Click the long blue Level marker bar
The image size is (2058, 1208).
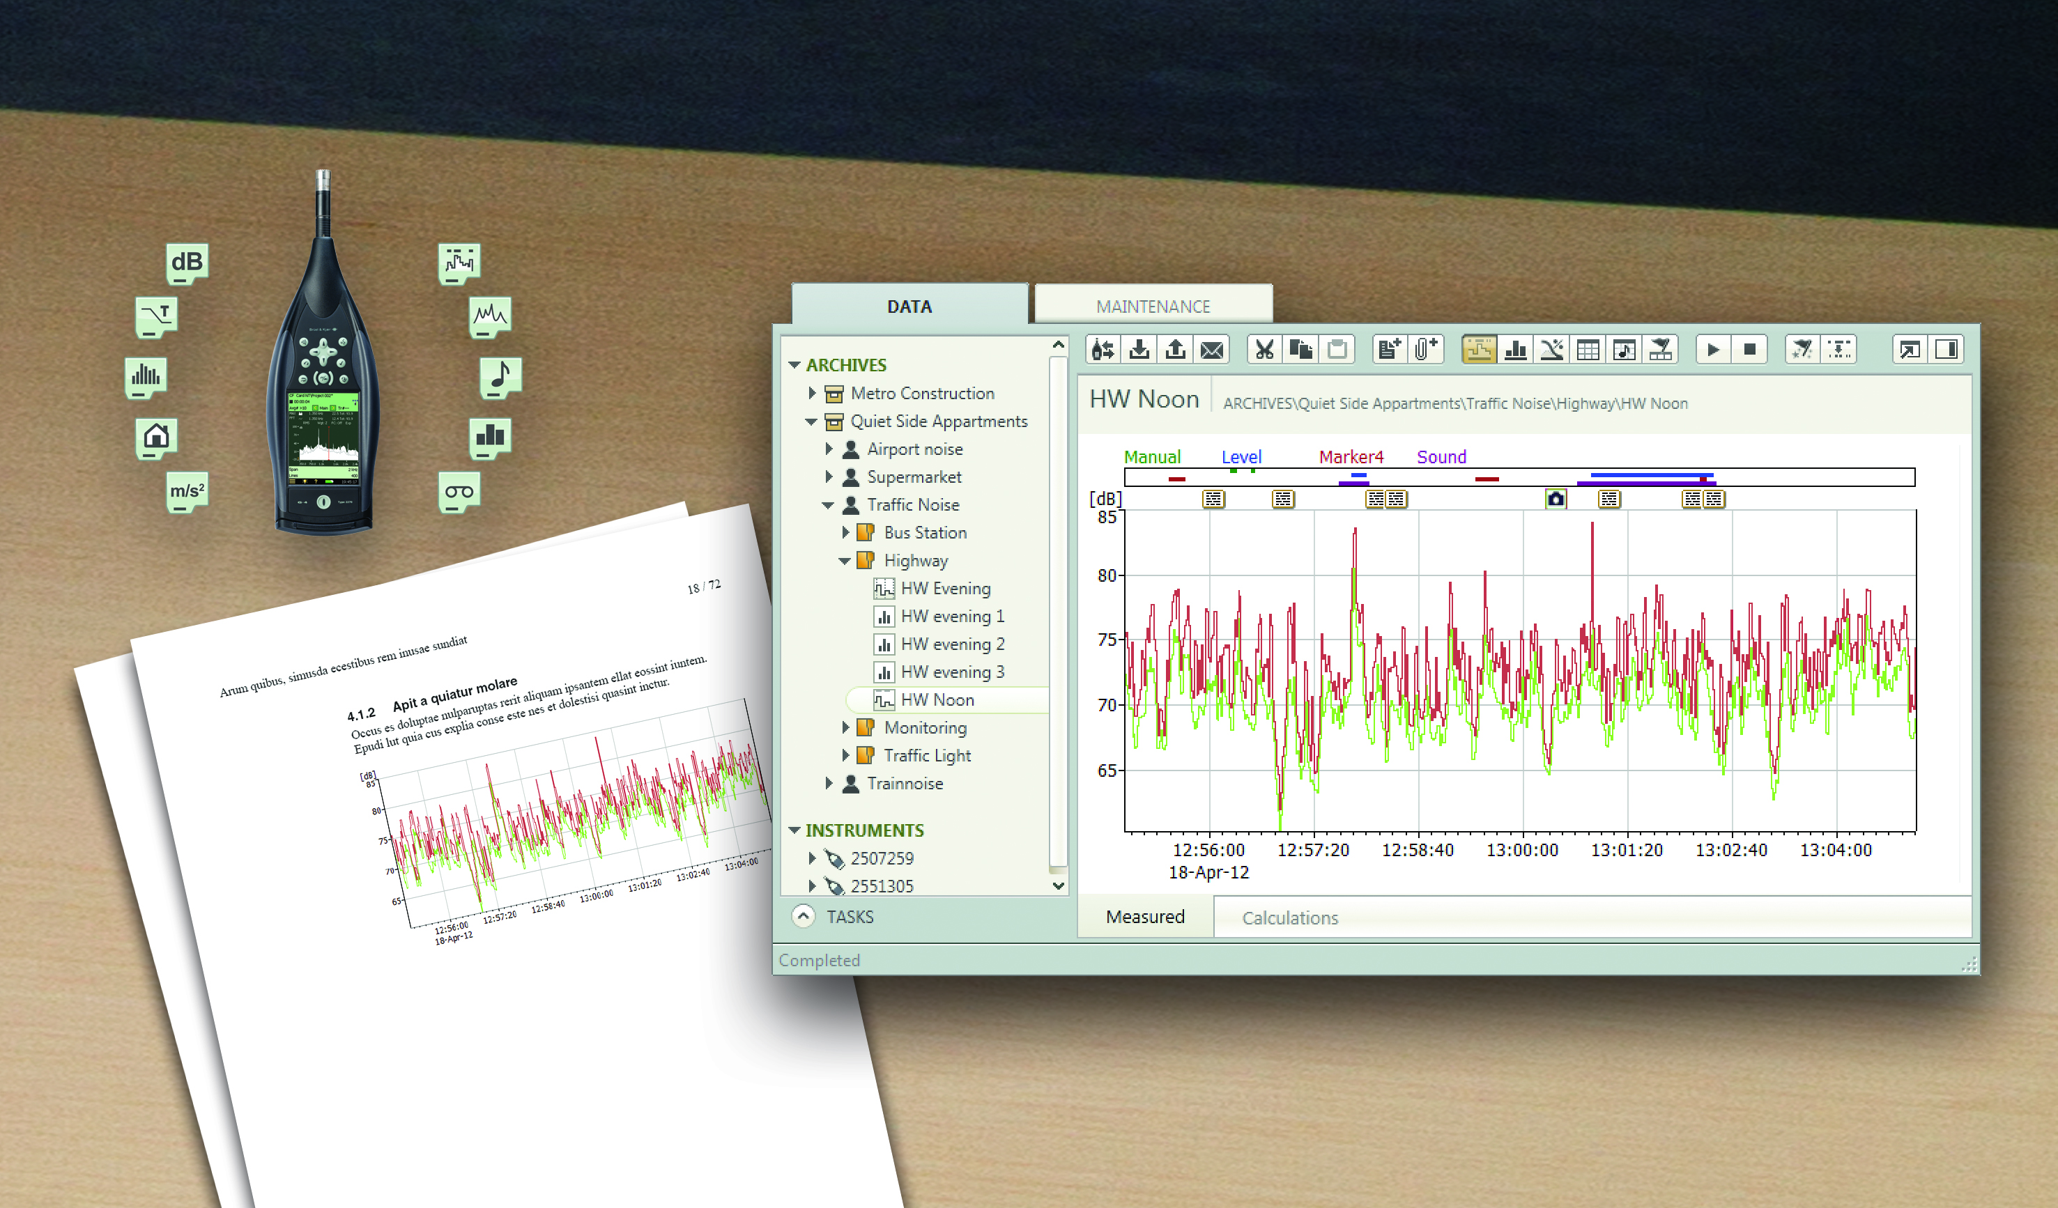1651,474
